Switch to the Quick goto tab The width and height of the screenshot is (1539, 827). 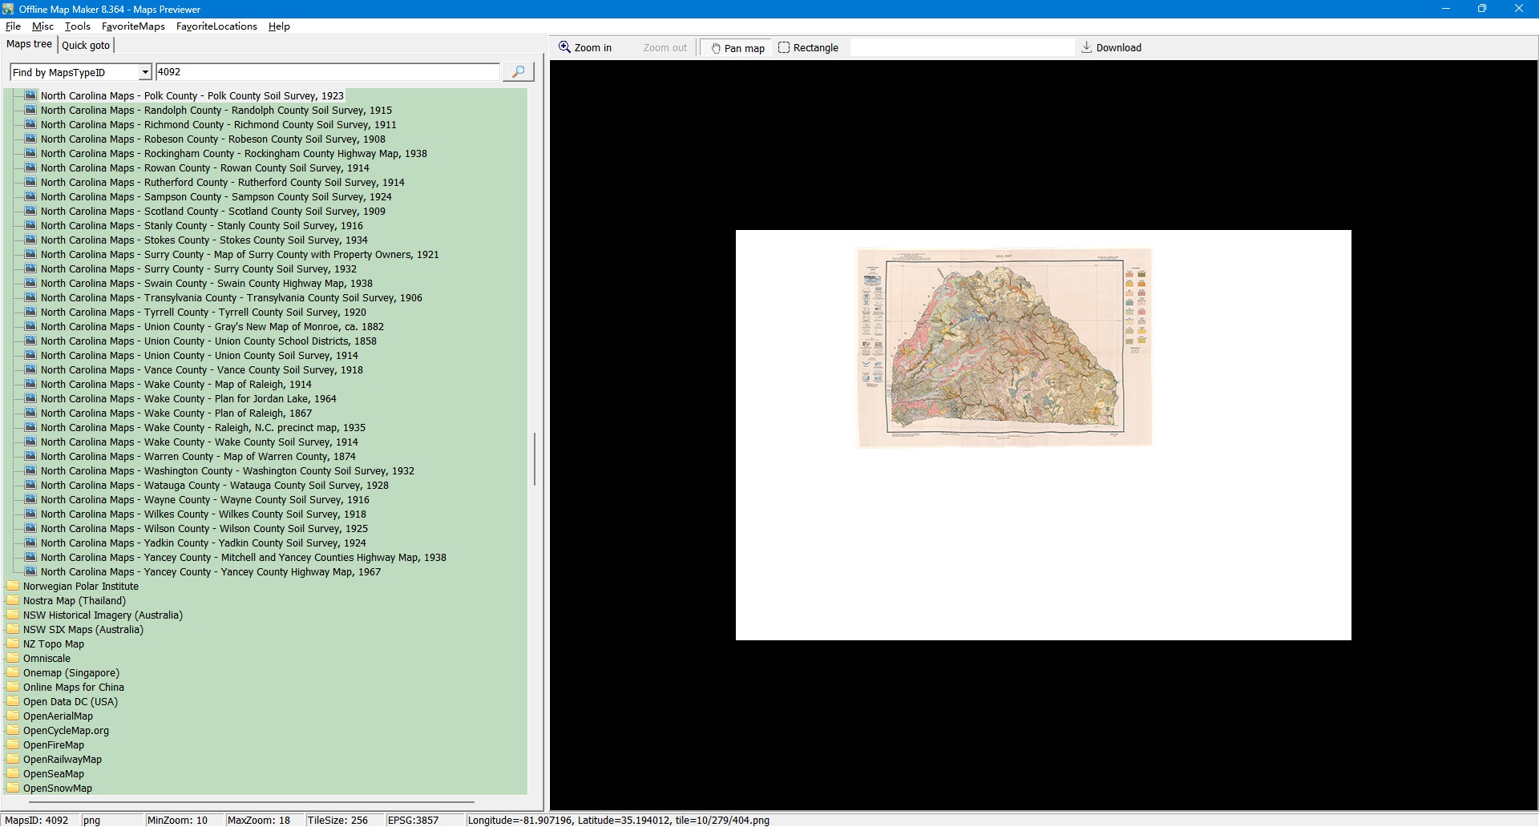click(x=86, y=46)
